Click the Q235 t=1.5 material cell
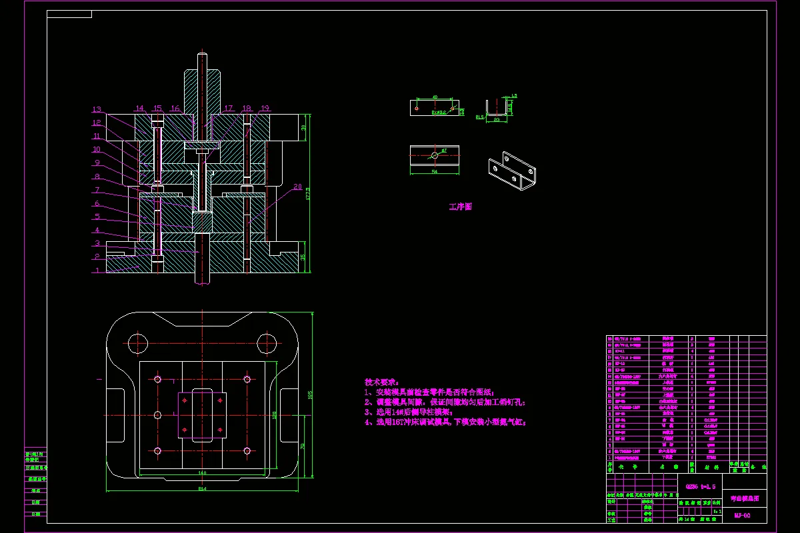This screenshot has width=800, height=533. pyautogui.click(x=699, y=486)
